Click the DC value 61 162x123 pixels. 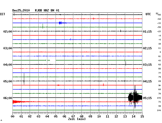click(x=160, y=56)
